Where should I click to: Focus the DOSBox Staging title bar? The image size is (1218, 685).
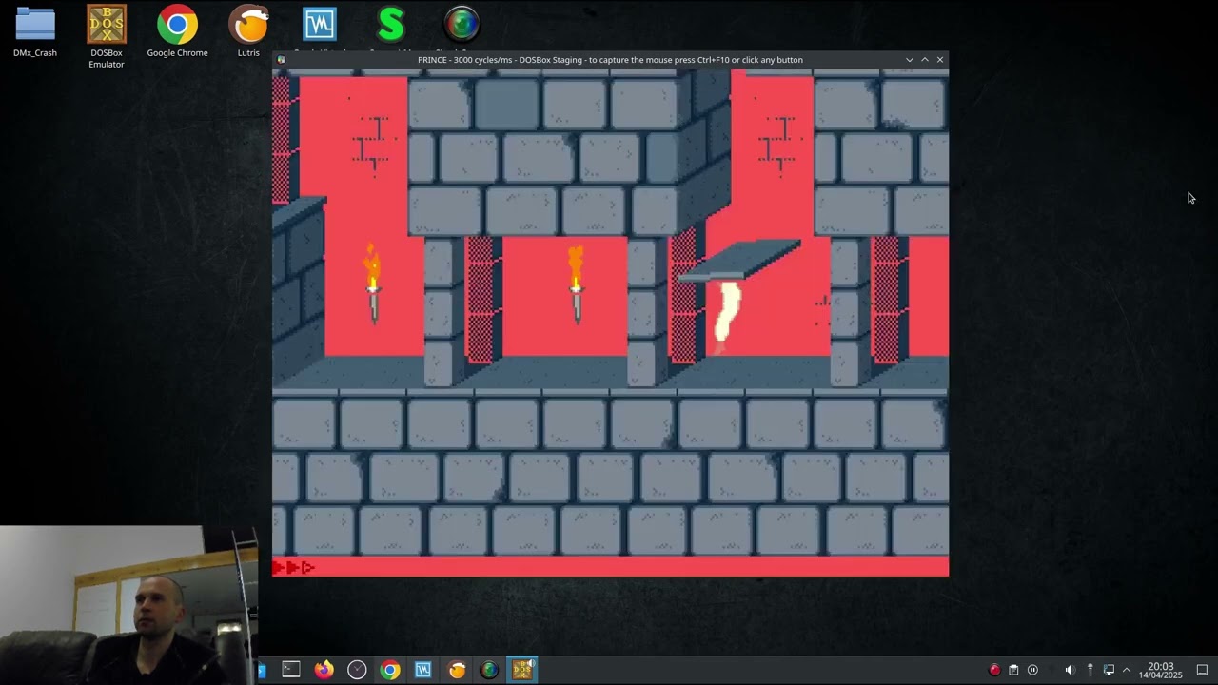tap(610, 60)
